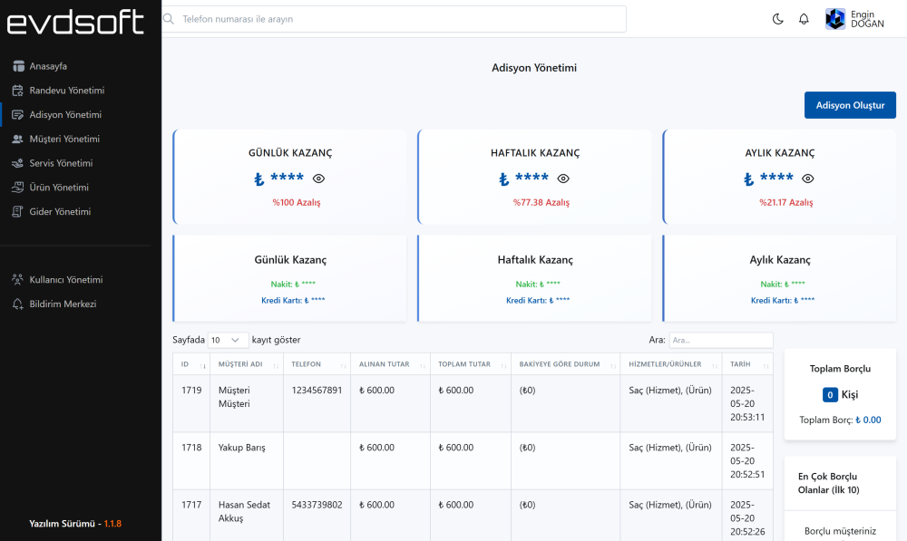
Task: Show the Haftalık Kazanç hidden amount
Action: click(563, 179)
